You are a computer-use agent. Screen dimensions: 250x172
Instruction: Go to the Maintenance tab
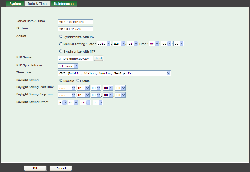click(x=64, y=4)
